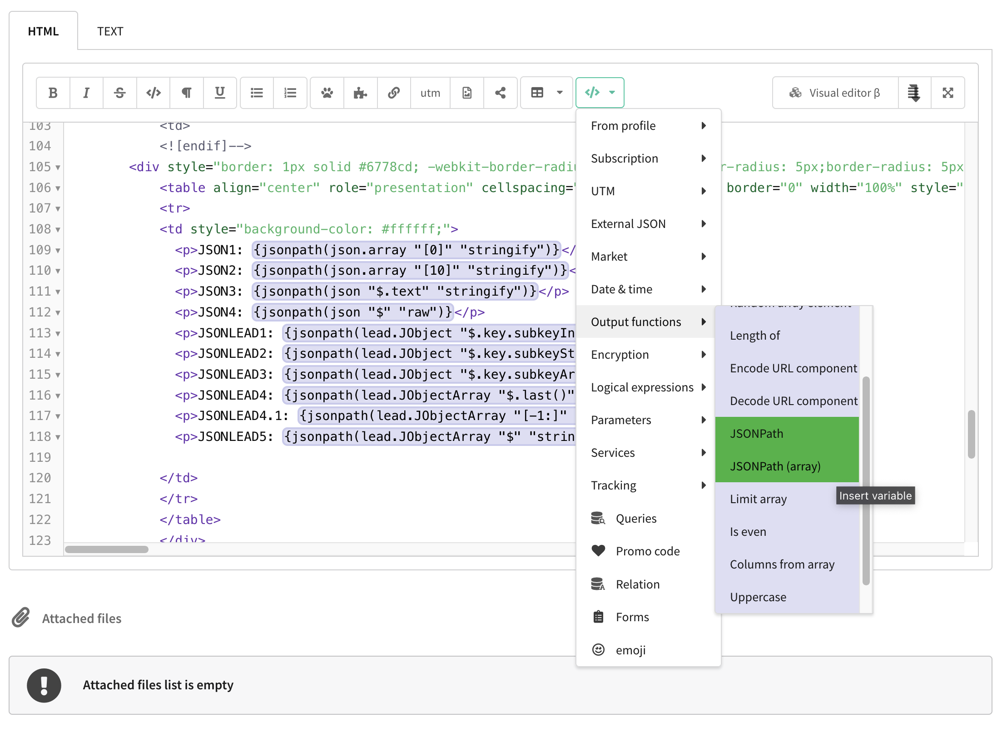Viewport: 1002px width, 732px height.
Task: Click the line wrap toggle icon
Action: point(914,93)
